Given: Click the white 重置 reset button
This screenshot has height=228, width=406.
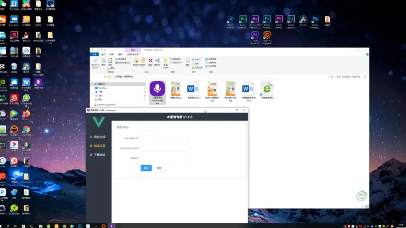Looking at the screenshot, I should (x=159, y=168).
